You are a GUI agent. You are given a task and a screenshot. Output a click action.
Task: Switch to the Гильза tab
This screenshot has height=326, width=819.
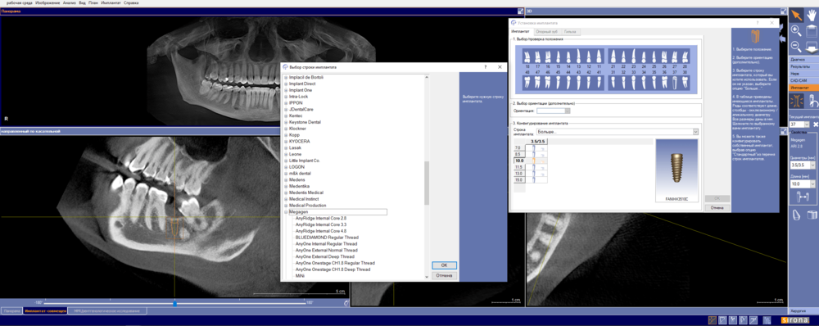(570, 31)
